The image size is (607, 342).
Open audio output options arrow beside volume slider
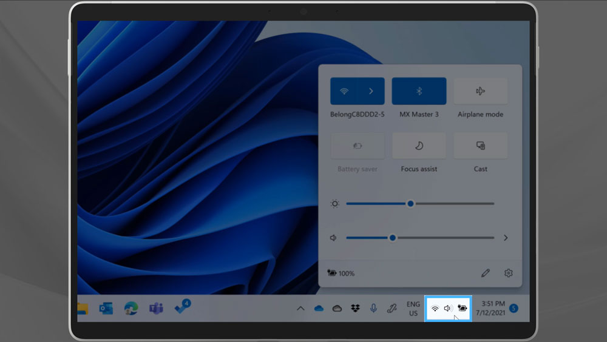506,238
